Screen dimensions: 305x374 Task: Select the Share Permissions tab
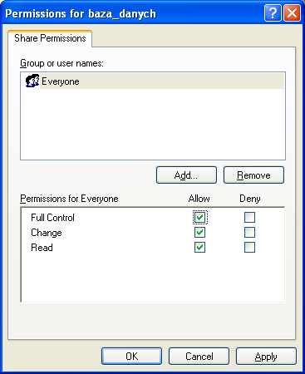click(x=50, y=38)
